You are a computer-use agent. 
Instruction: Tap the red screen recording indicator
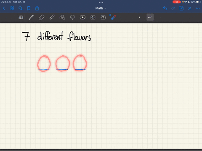tap(177, 2)
